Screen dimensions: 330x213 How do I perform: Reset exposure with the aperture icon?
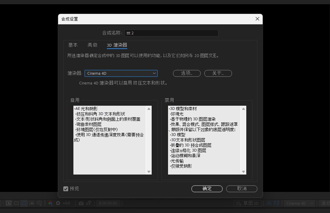point(58,203)
